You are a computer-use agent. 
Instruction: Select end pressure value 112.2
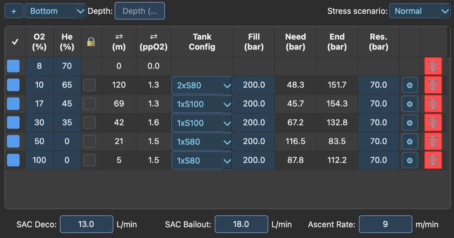tap(337, 160)
